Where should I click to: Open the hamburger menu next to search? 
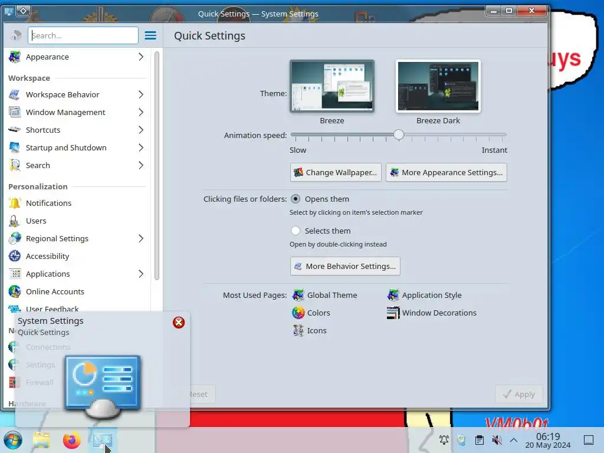150,35
